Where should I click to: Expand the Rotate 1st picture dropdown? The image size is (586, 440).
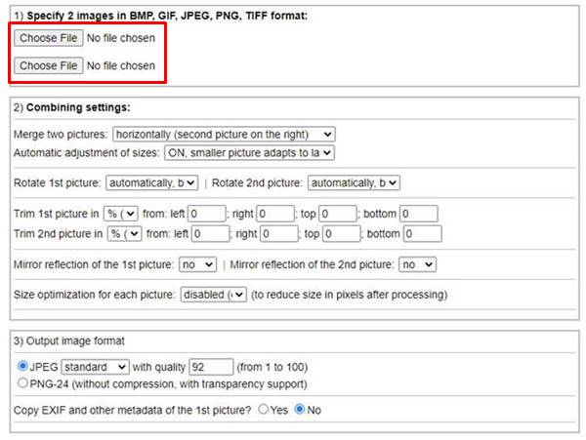coord(151,182)
